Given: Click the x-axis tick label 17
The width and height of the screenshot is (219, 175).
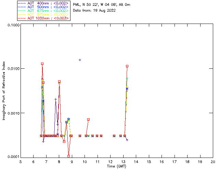Looking at the screenshot, I should (x=175, y=162).
